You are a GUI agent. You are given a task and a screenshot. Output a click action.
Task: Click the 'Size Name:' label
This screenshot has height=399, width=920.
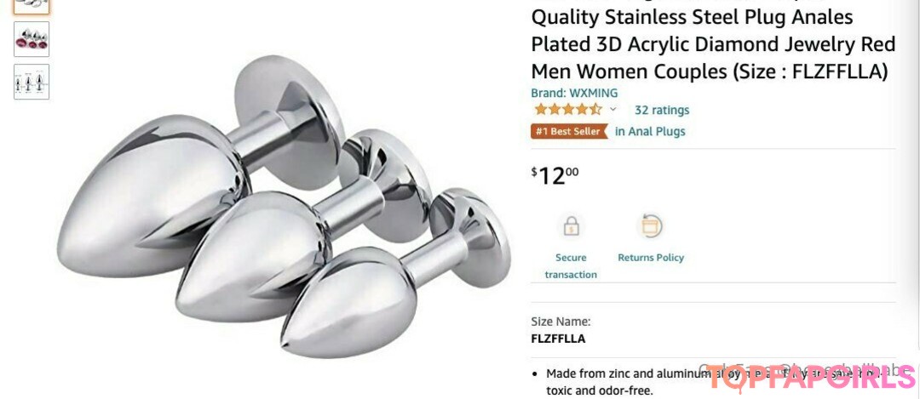coord(561,321)
